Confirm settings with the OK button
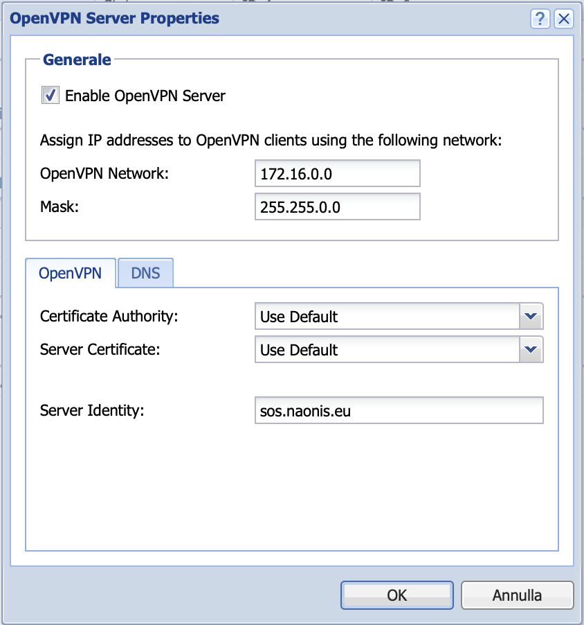The image size is (584, 625). coord(397,595)
